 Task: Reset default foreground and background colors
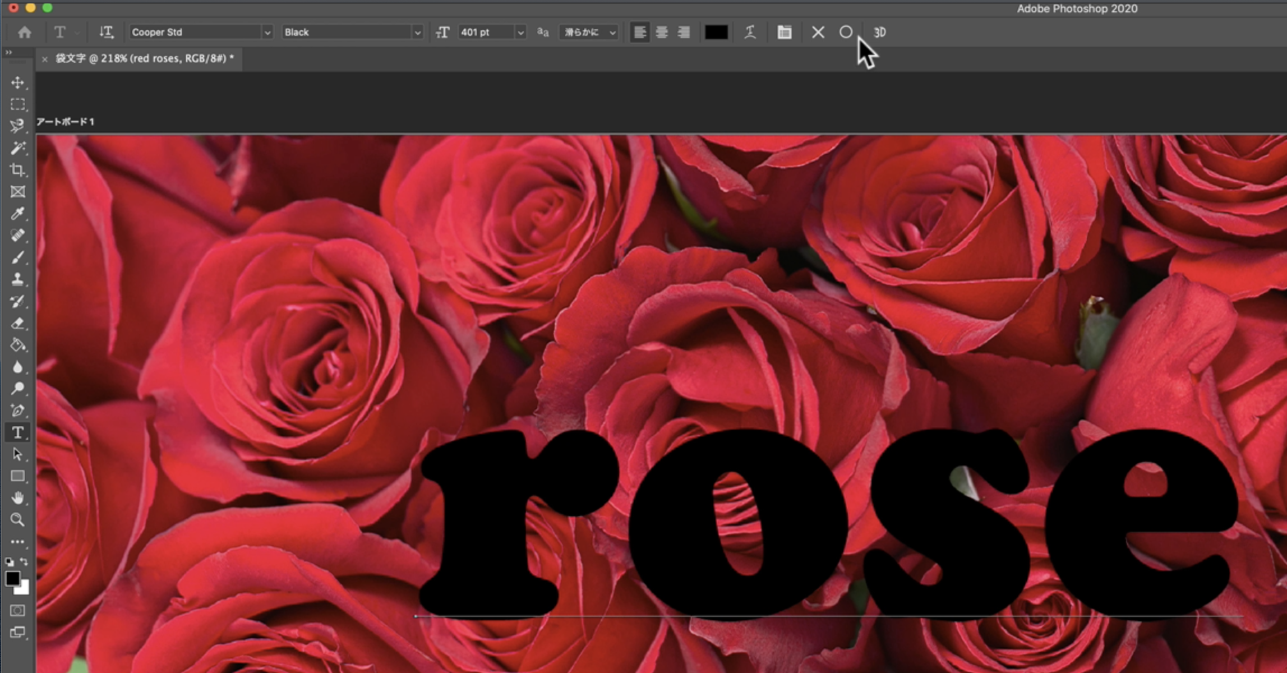[x=9, y=561]
